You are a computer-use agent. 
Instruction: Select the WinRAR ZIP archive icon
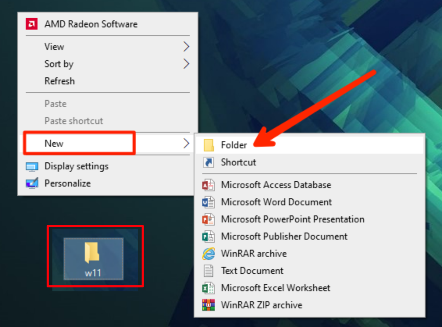pos(209,305)
